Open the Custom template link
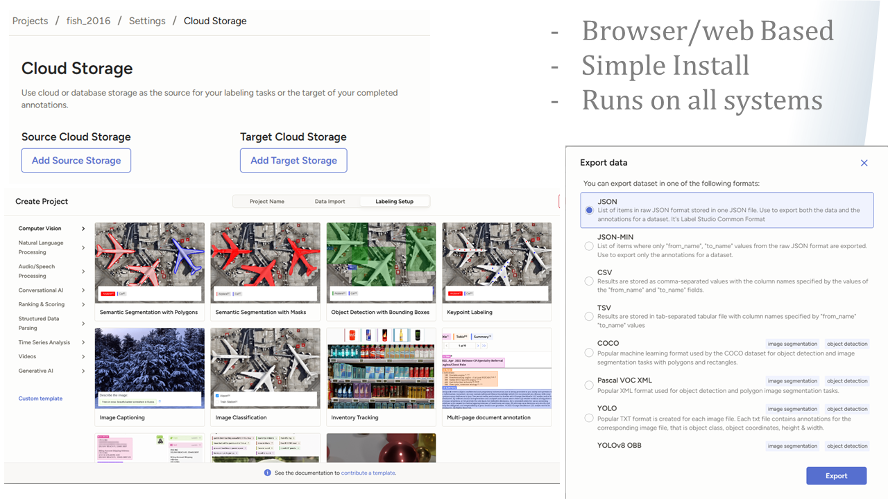 (x=40, y=399)
